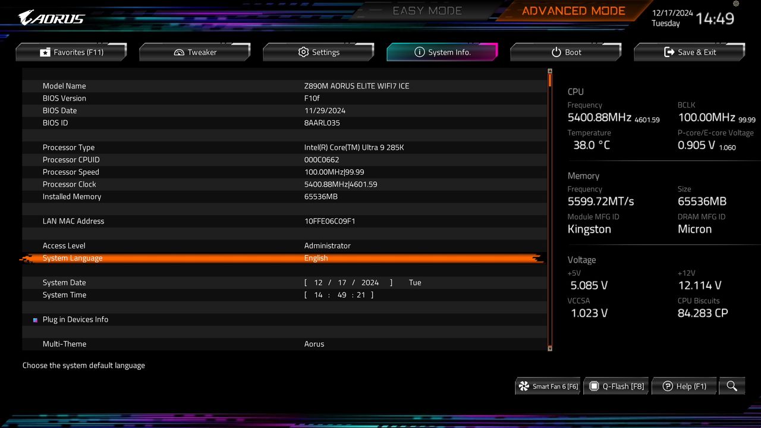
Task: Click the CPU Temperature 38.0 °C reading
Action: point(592,145)
